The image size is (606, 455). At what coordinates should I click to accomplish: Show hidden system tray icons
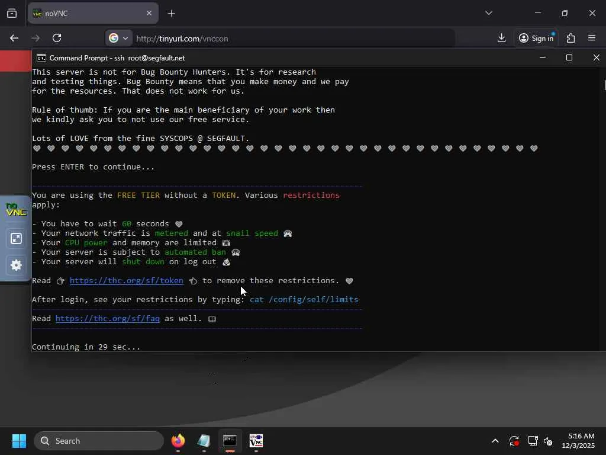click(495, 441)
